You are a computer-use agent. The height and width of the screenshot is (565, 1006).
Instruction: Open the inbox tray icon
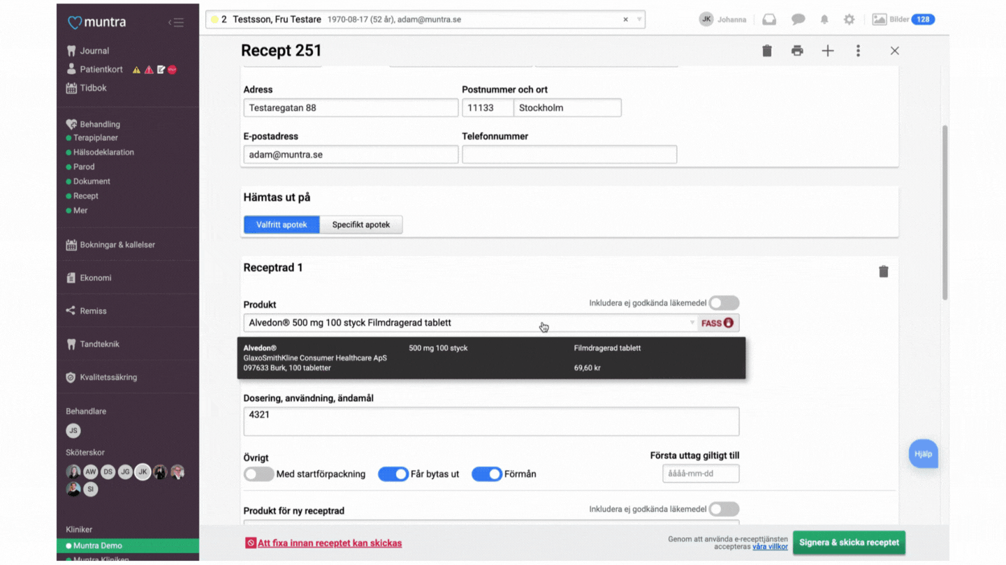point(769,20)
